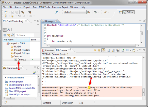Click the New wizard icon in toolbar
The height and width of the screenshot is (107, 148).
[x=6, y=12]
